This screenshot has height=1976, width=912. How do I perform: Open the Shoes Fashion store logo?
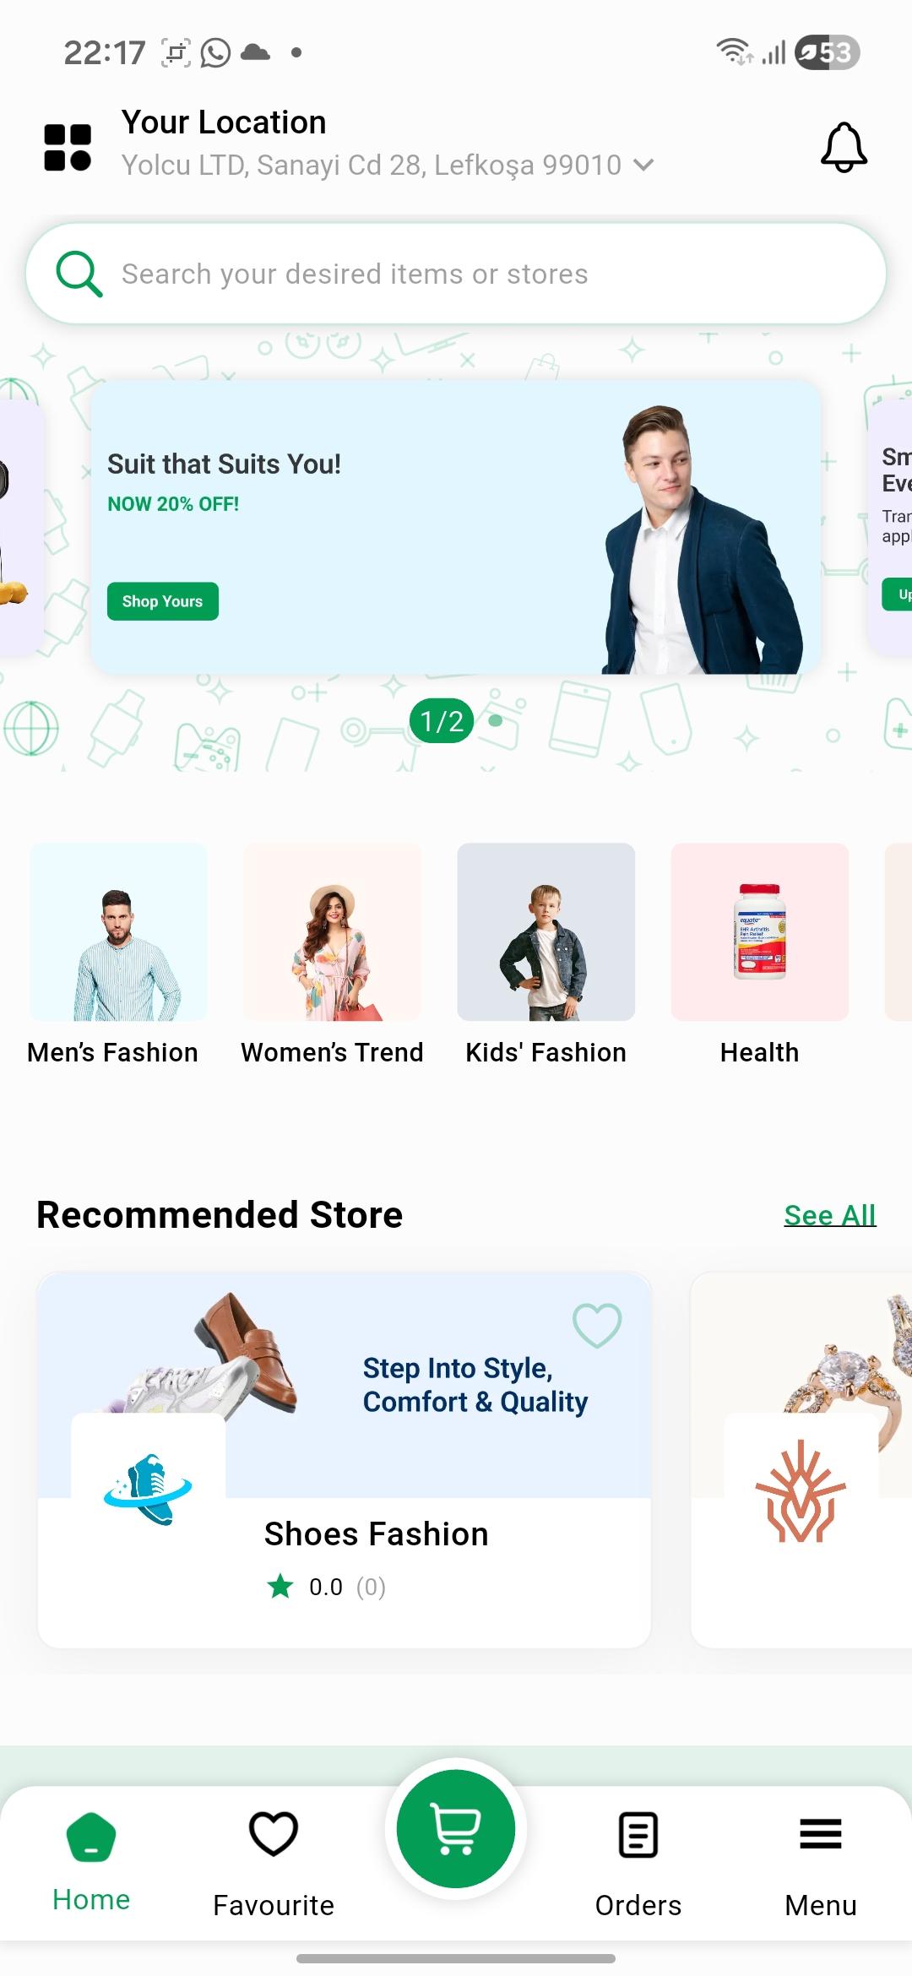[x=149, y=1490]
